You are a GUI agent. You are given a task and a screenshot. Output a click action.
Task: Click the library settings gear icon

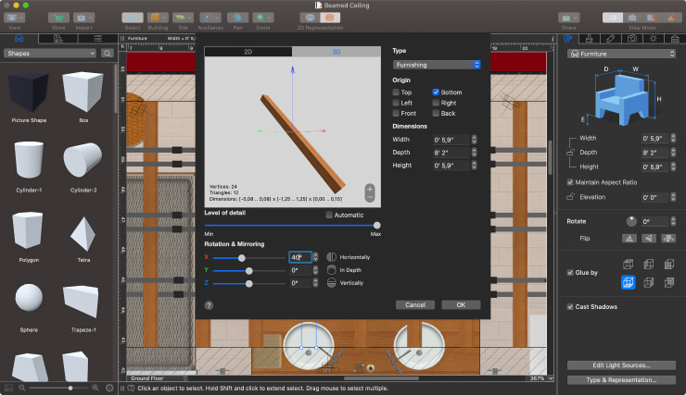pyautogui.click(x=109, y=388)
